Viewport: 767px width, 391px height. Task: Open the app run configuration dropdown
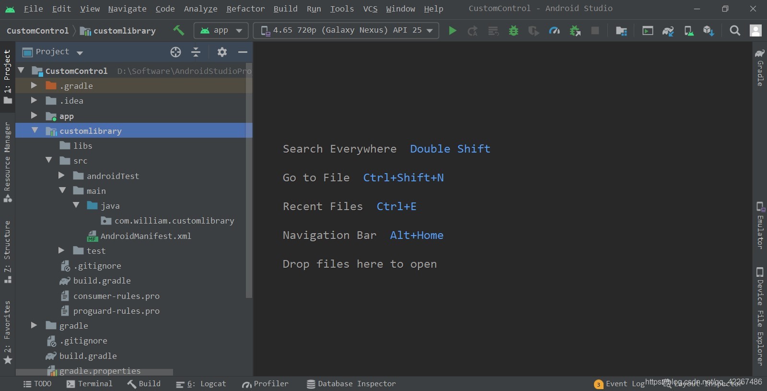[221, 30]
